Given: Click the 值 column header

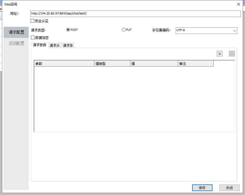Looking at the screenshot, I should point(154,64).
